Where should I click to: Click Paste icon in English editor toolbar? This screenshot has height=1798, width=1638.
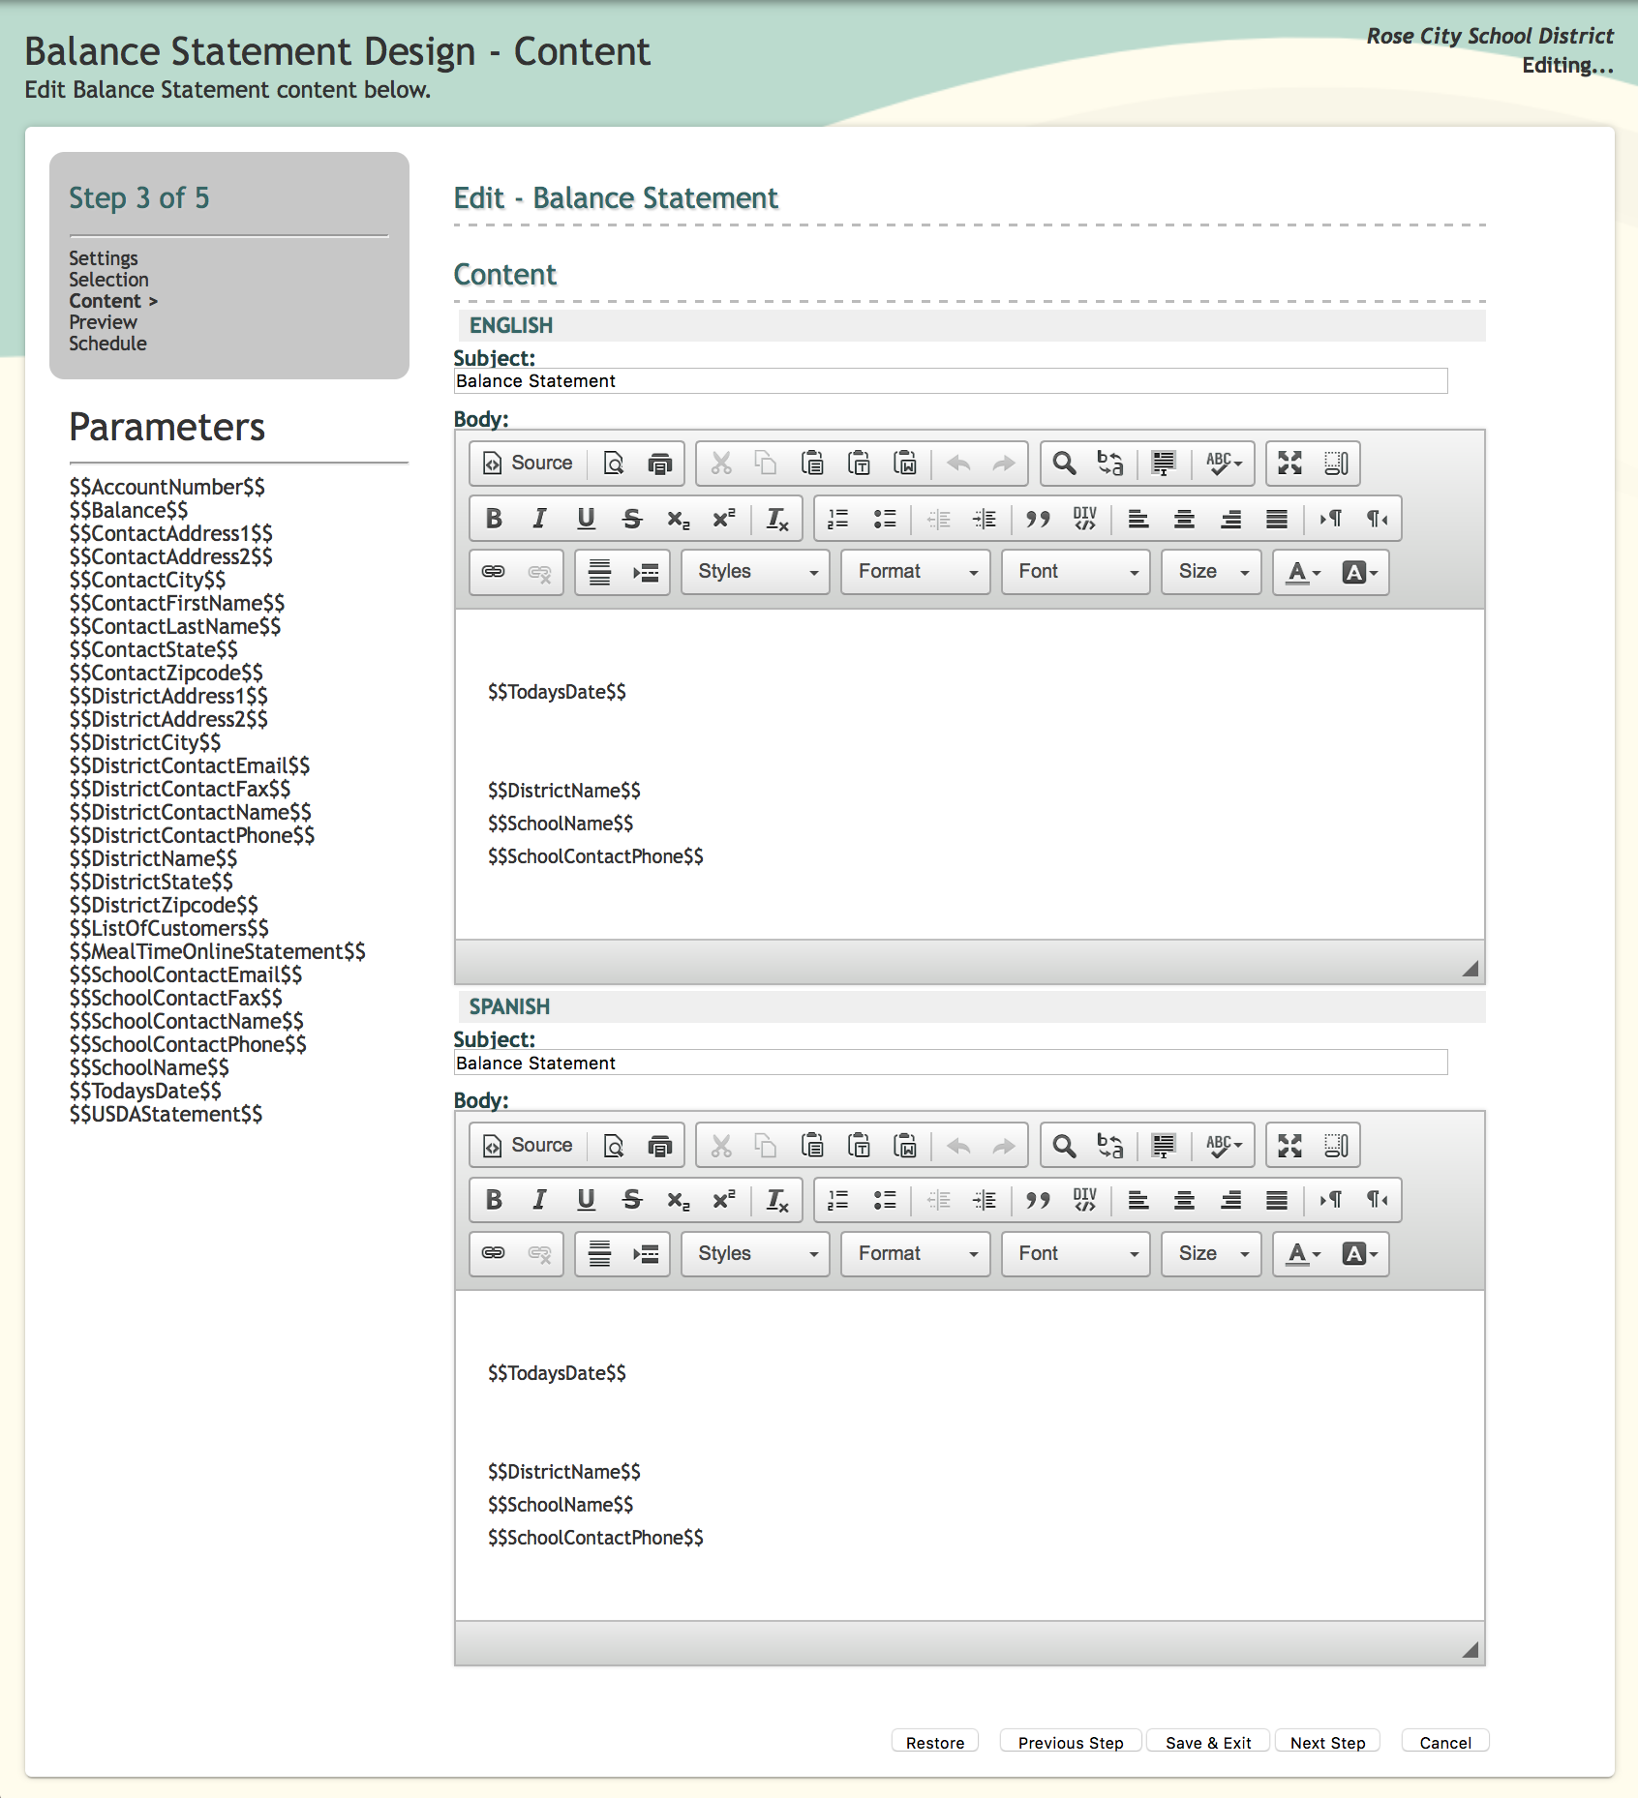click(x=812, y=464)
